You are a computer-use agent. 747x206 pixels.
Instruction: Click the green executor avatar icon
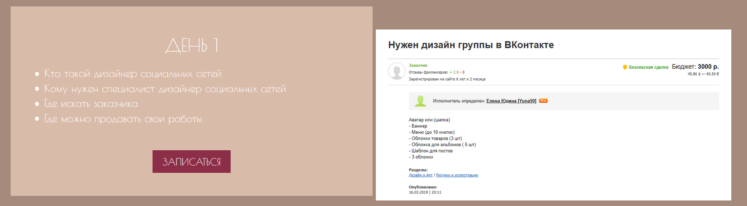[420, 100]
